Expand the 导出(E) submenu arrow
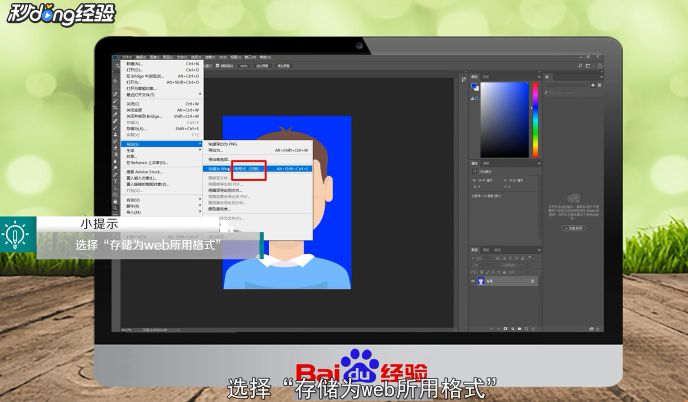This screenshot has height=402, width=688. tap(200, 143)
